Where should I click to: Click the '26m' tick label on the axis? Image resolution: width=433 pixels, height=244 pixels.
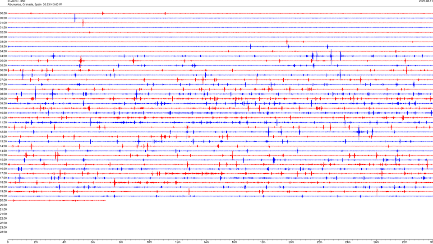pos(376,242)
